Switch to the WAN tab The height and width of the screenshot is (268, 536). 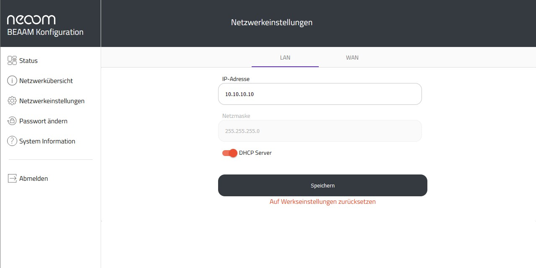(352, 57)
